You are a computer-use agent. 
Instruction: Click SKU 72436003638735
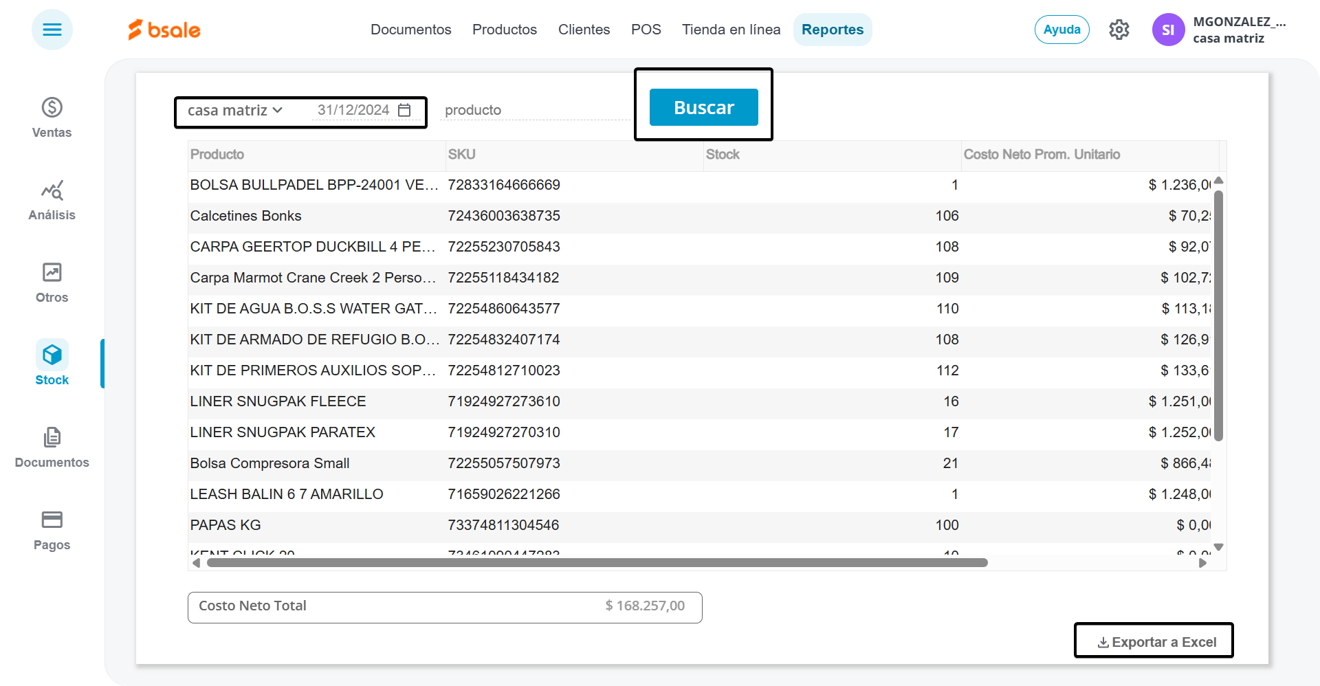click(504, 216)
